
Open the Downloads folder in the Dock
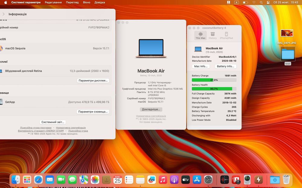275,180
